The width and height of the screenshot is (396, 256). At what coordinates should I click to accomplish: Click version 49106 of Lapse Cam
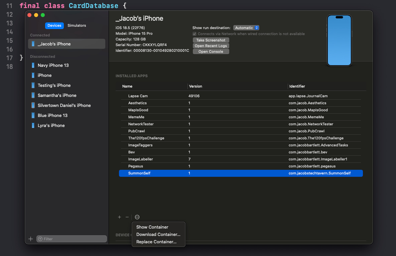[194, 96]
